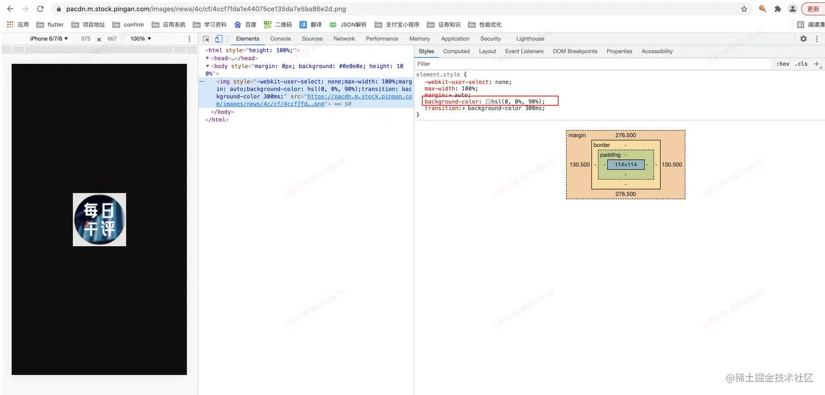Open the 学习资料 bookmark folder
Screen dimensions: 825x395
pyautogui.click(x=210, y=25)
